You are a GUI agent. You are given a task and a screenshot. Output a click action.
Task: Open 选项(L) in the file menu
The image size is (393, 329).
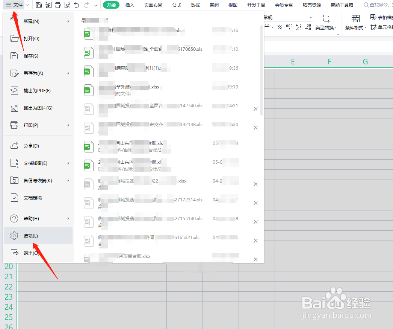pos(38,236)
